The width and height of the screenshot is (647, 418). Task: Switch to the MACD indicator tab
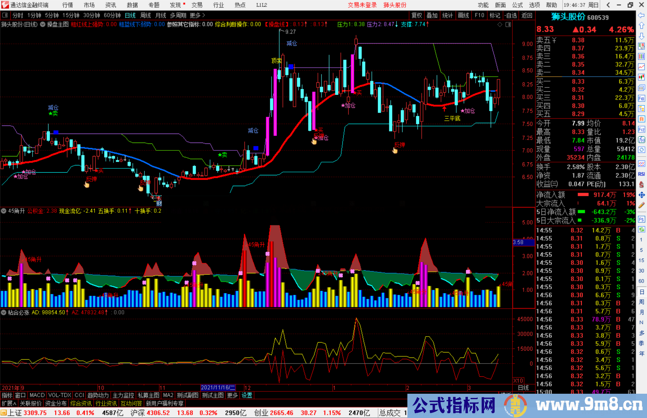pyautogui.click(x=37, y=395)
